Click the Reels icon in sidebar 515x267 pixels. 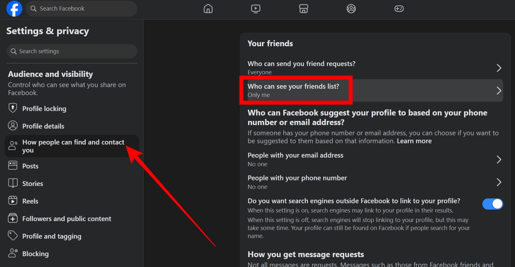[x=13, y=201]
